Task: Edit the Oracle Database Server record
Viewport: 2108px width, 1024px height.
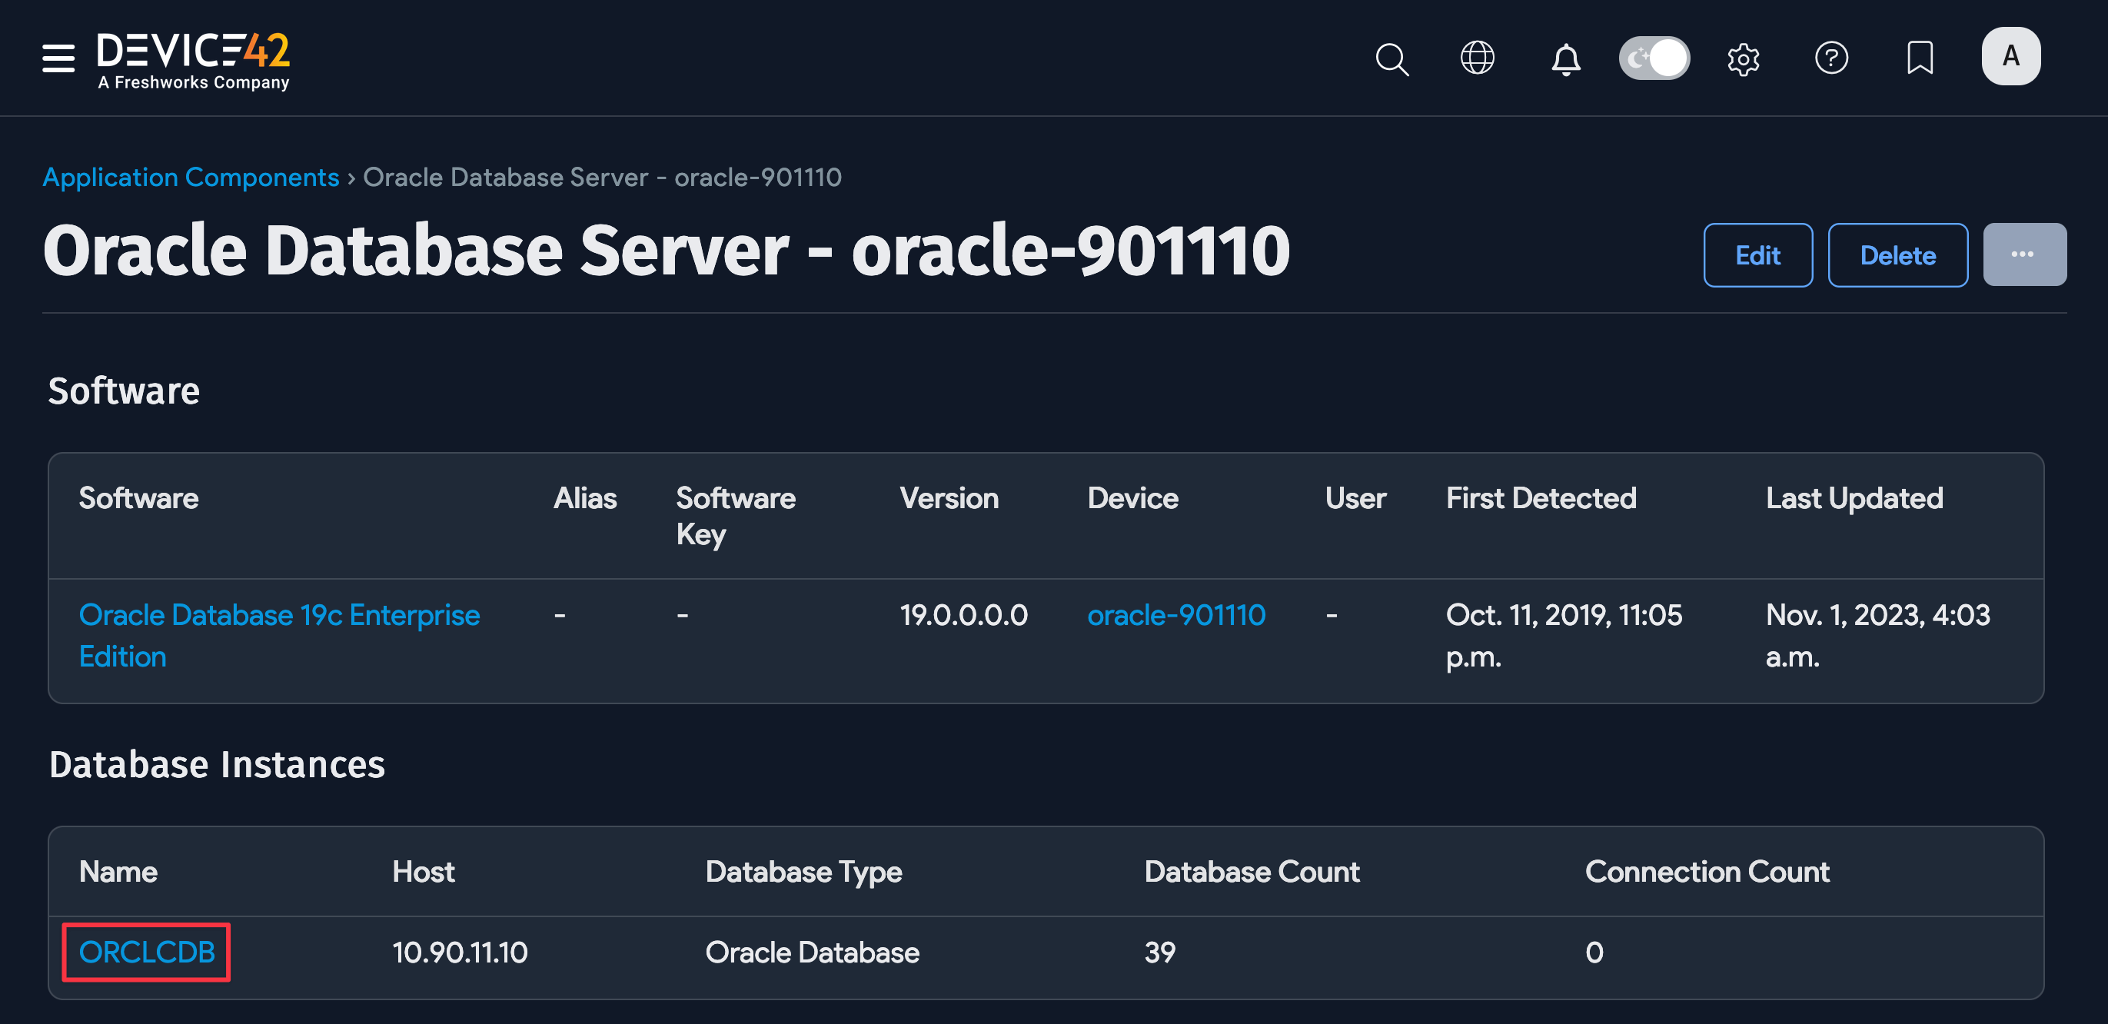Action: [1757, 254]
